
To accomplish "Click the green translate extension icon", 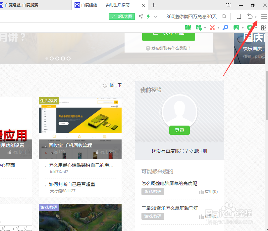I will tap(199, 27).
